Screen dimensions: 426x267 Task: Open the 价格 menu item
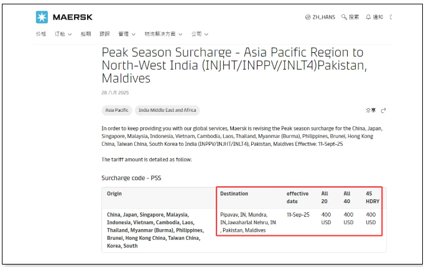pyautogui.click(x=41, y=34)
